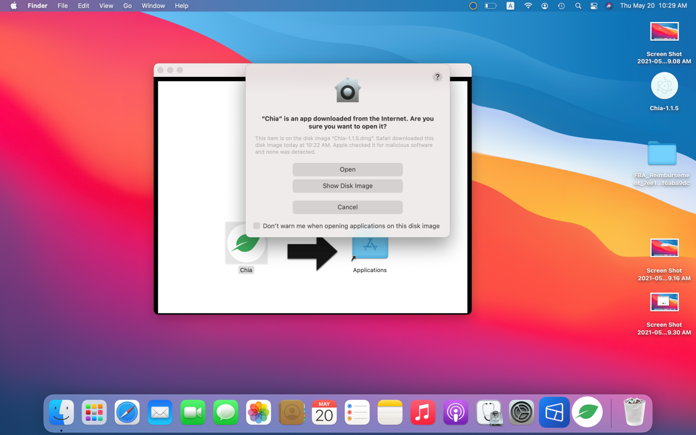Open the Finder menu in menu bar
Image resolution: width=696 pixels, height=435 pixels.
(x=38, y=6)
